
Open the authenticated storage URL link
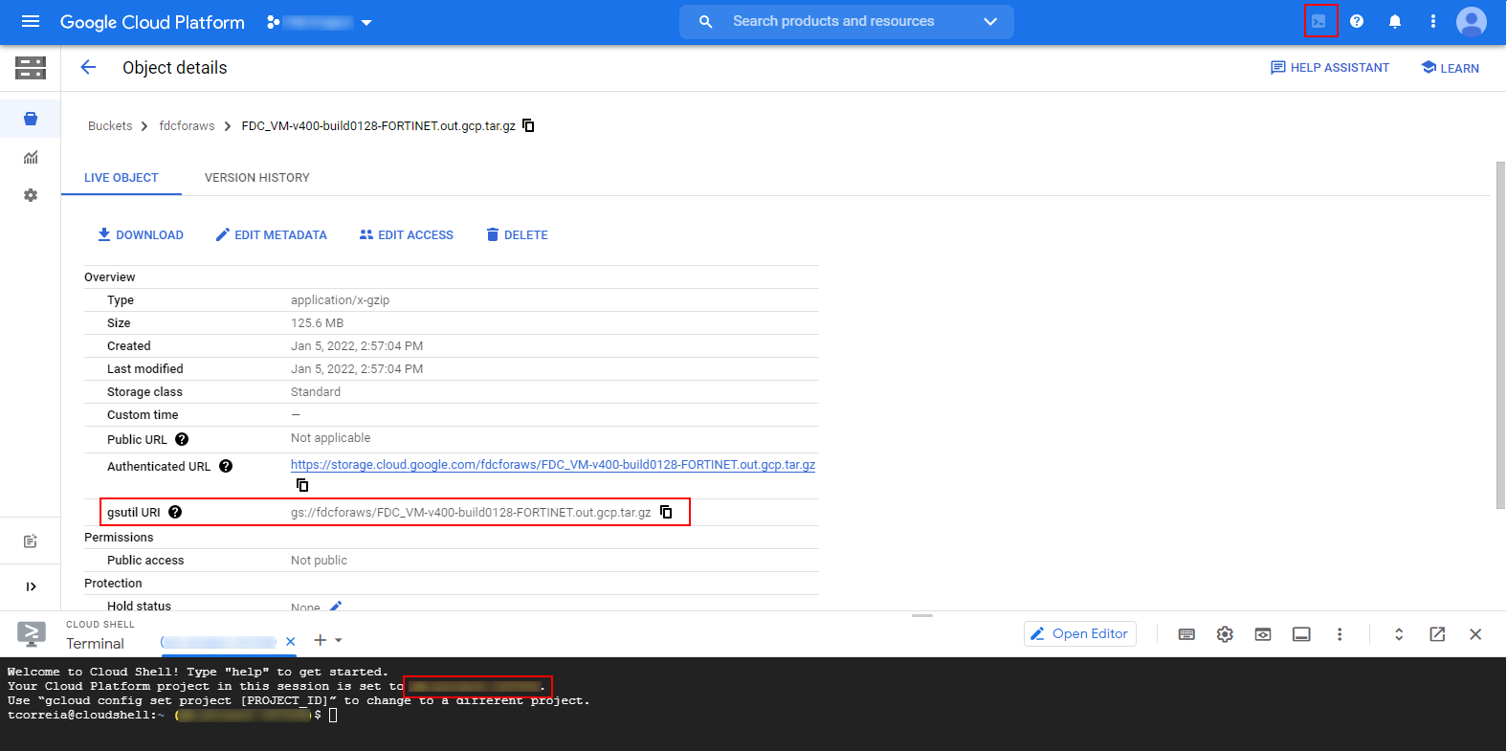[553, 464]
